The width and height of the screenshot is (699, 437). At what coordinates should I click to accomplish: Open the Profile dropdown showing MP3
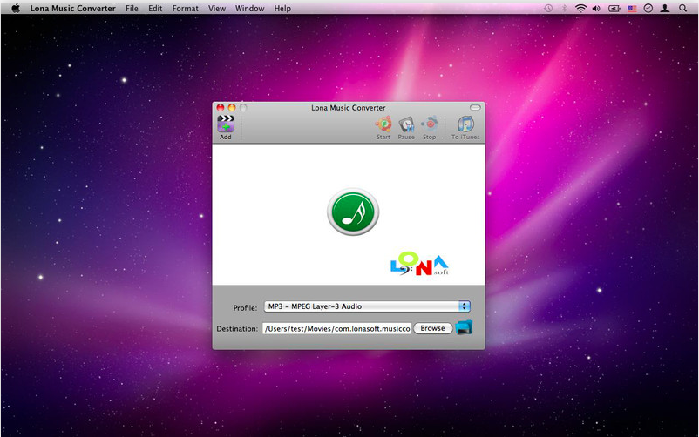click(367, 306)
